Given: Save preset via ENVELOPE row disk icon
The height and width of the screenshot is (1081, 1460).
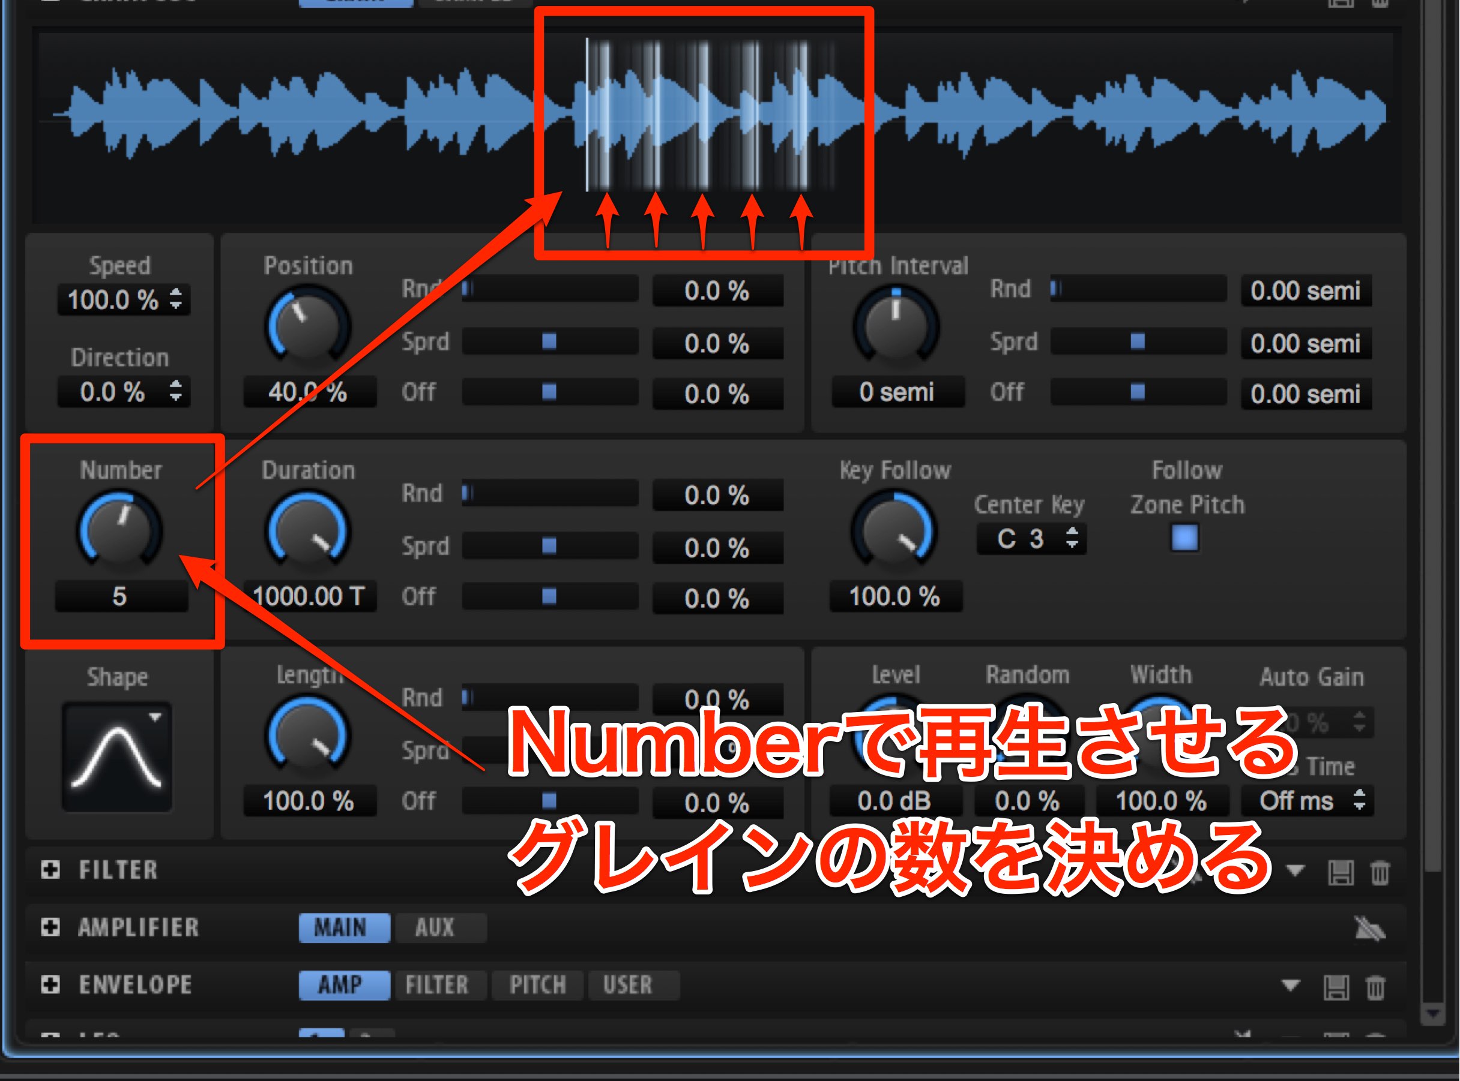Looking at the screenshot, I should pos(1336,987).
